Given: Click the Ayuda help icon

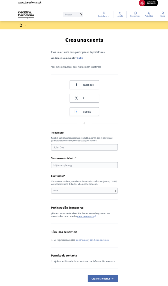Looking at the screenshot, I should tap(120, 13).
